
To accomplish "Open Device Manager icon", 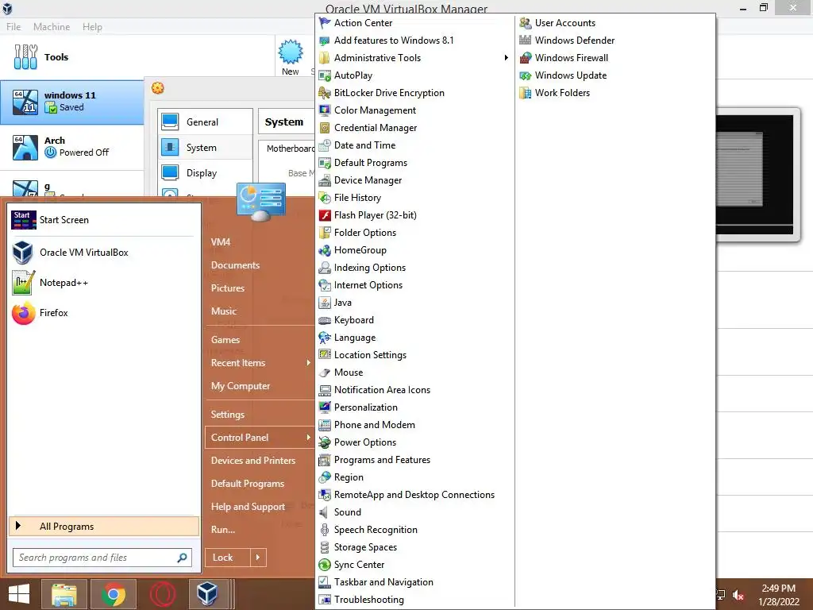I will 325,180.
